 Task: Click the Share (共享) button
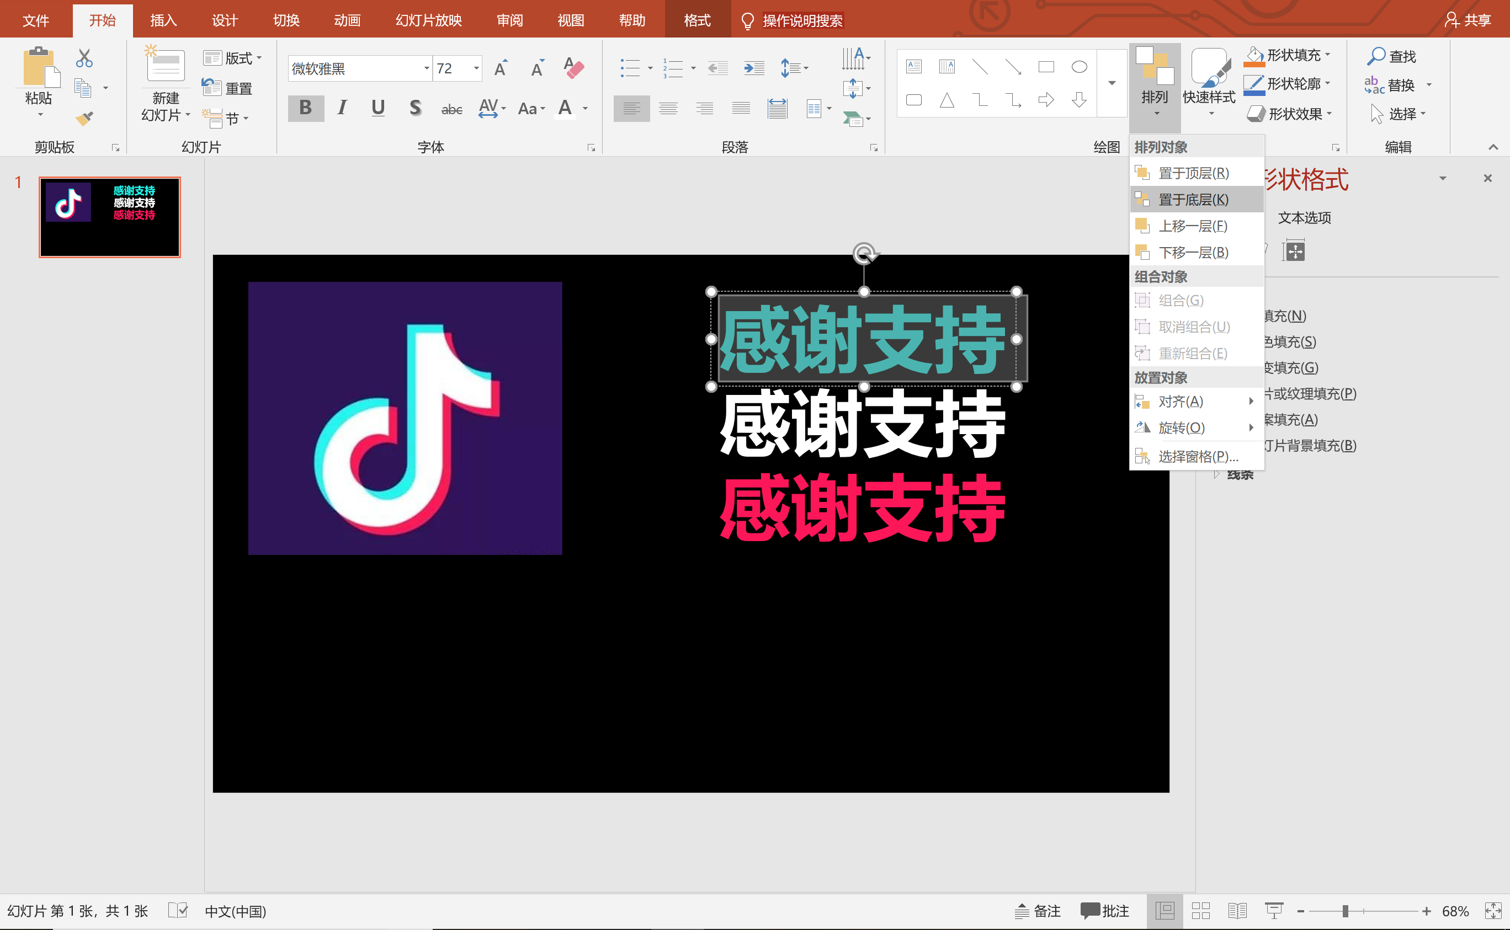[1468, 20]
